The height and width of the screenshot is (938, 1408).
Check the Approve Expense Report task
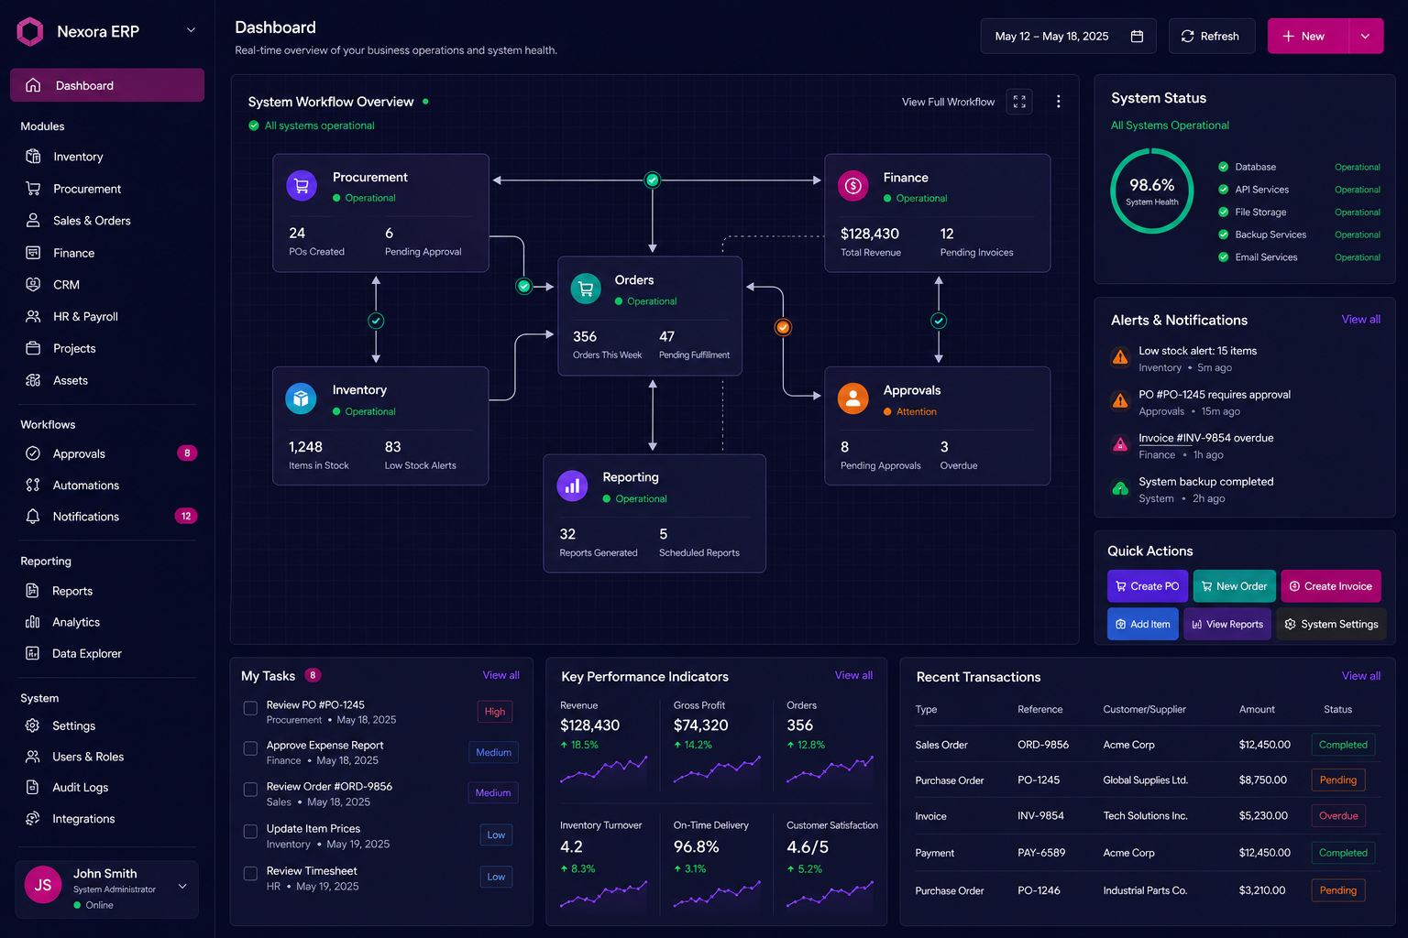pos(250,749)
